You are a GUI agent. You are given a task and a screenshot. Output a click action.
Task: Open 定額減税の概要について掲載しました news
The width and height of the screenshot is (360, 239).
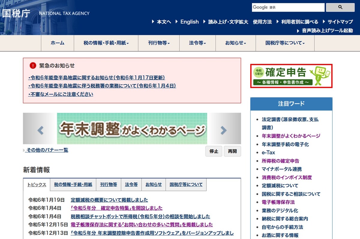109,200
